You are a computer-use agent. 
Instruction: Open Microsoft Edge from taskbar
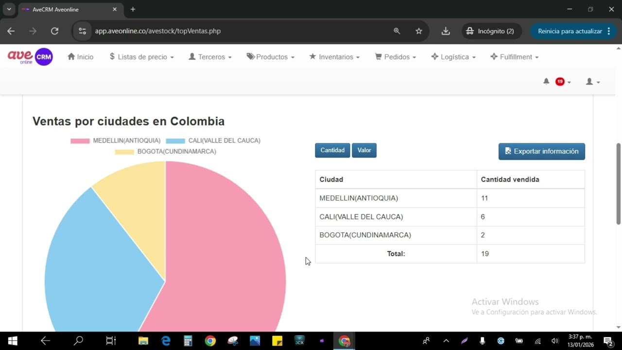166,341
